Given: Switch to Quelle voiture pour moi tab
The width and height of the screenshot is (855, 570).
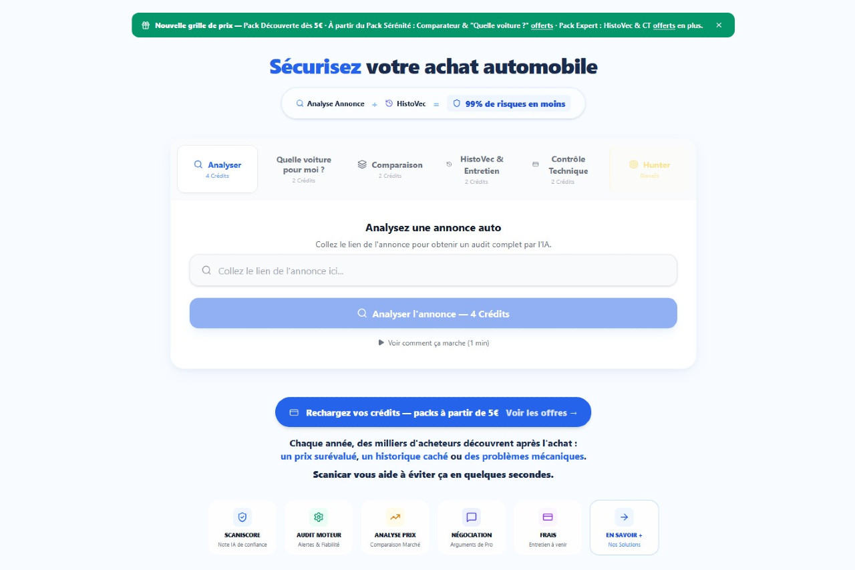Looking at the screenshot, I should (x=304, y=170).
